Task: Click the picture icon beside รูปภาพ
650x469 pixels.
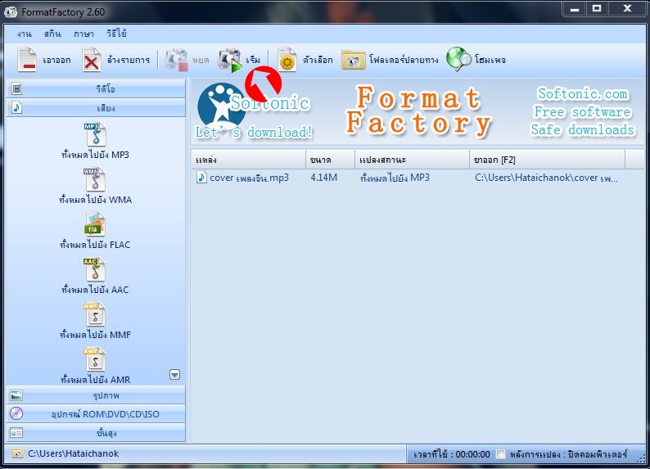Action: (x=16, y=395)
